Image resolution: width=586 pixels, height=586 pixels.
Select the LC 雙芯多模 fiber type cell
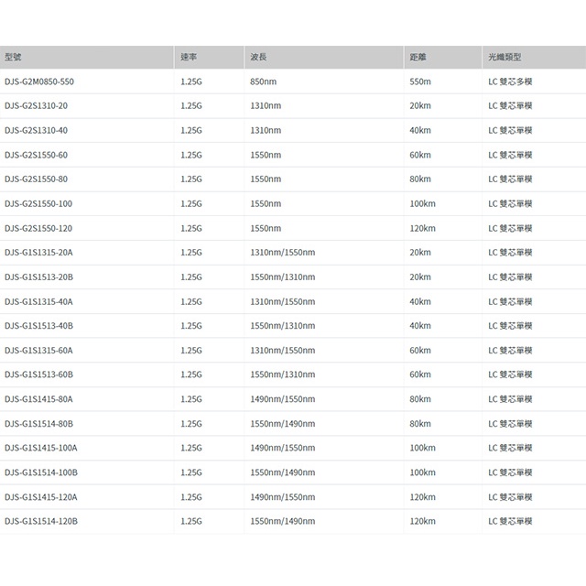tap(510, 81)
